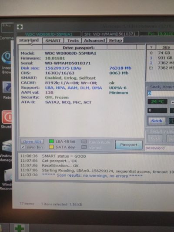
Task: Click the Seek button
Action: tap(157, 121)
